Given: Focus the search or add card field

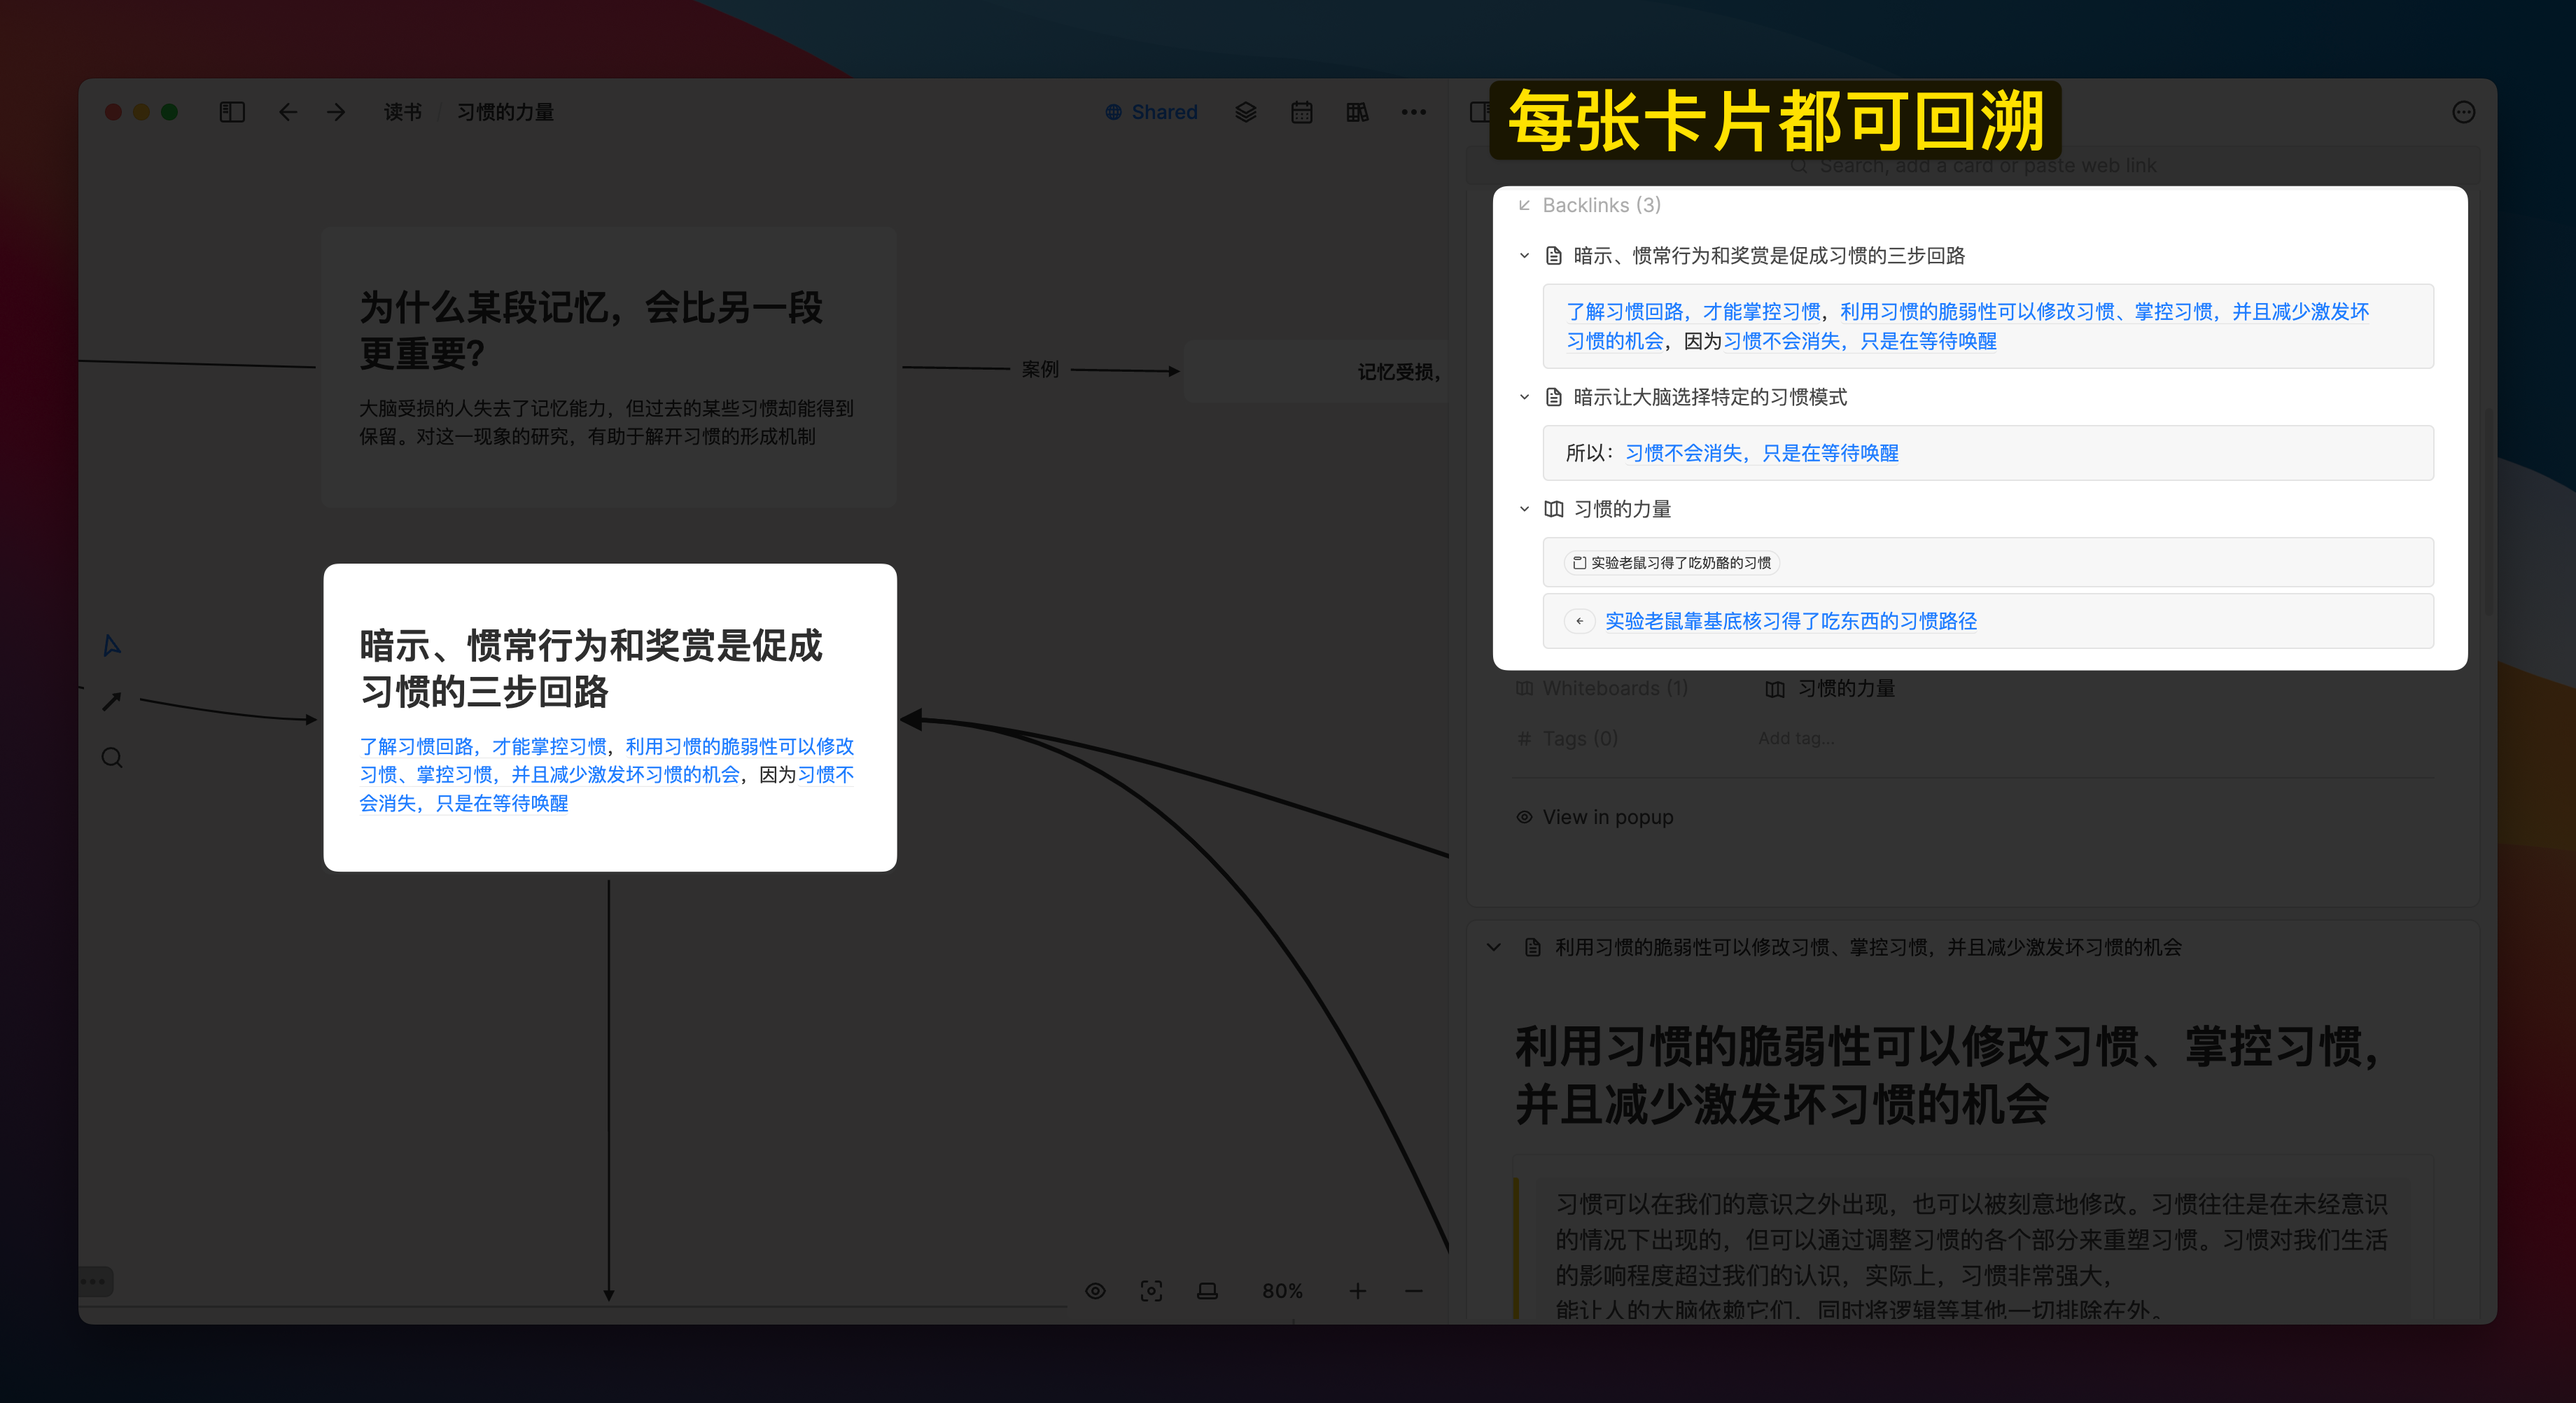Looking at the screenshot, I should (x=1972, y=165).
